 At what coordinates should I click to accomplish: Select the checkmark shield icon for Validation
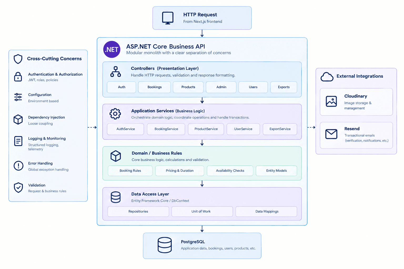pos(18,188)
